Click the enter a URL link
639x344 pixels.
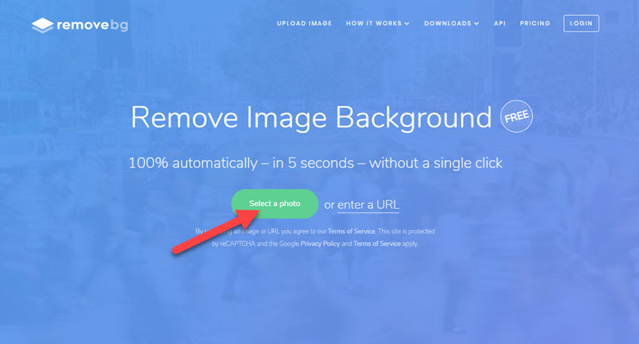click(368, 205)
